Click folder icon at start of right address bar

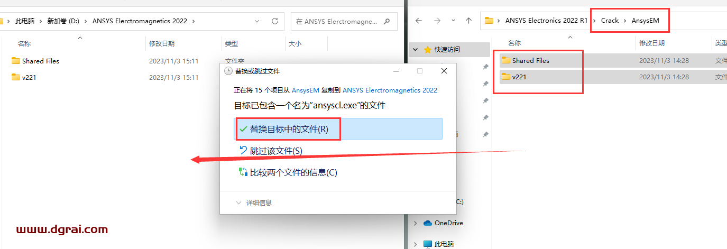tap(489, 21)
